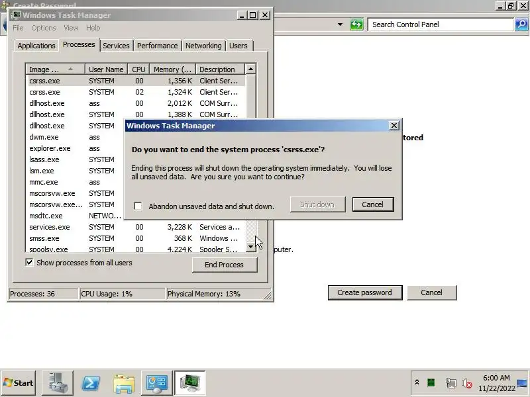Screen dimensions: 530x397
Task: Select csrss.exe row with 1,324 K memory
Action: click(x=136, y=92)
